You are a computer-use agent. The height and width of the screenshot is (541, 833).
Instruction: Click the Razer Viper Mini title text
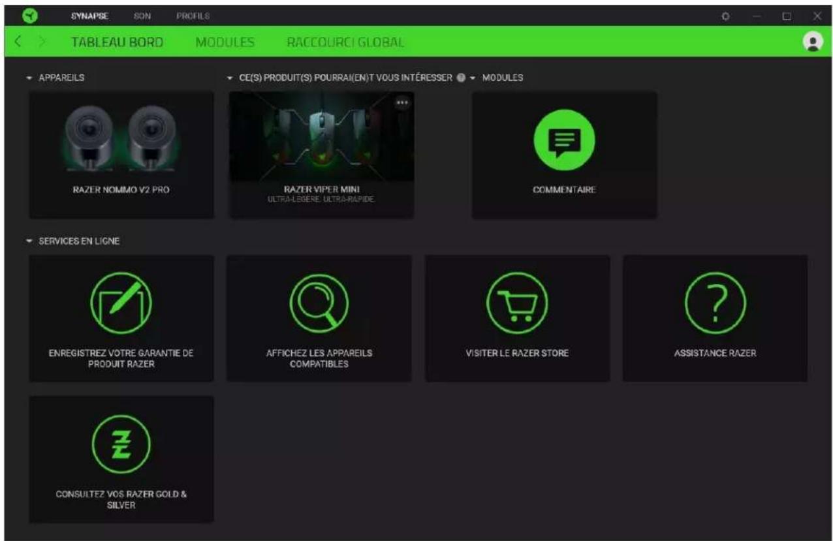322,189
